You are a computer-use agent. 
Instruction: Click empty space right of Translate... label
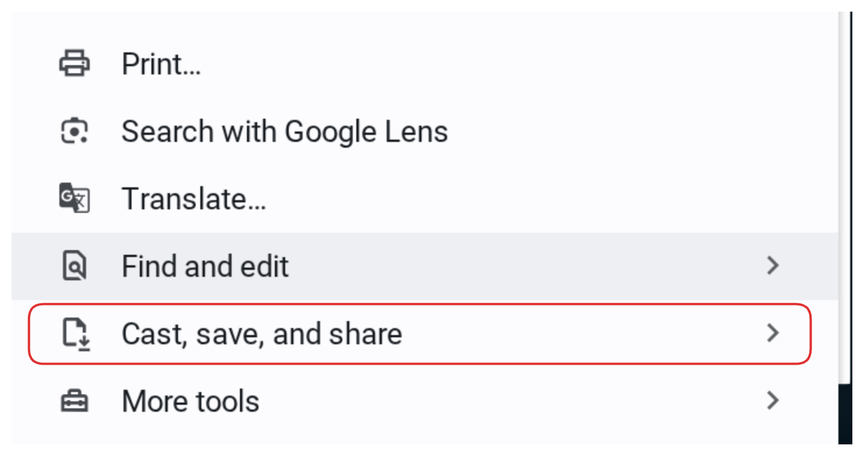pos(524,198)
